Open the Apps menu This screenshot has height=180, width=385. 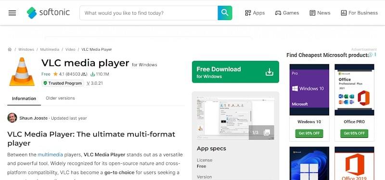click(x=255, y=13)
